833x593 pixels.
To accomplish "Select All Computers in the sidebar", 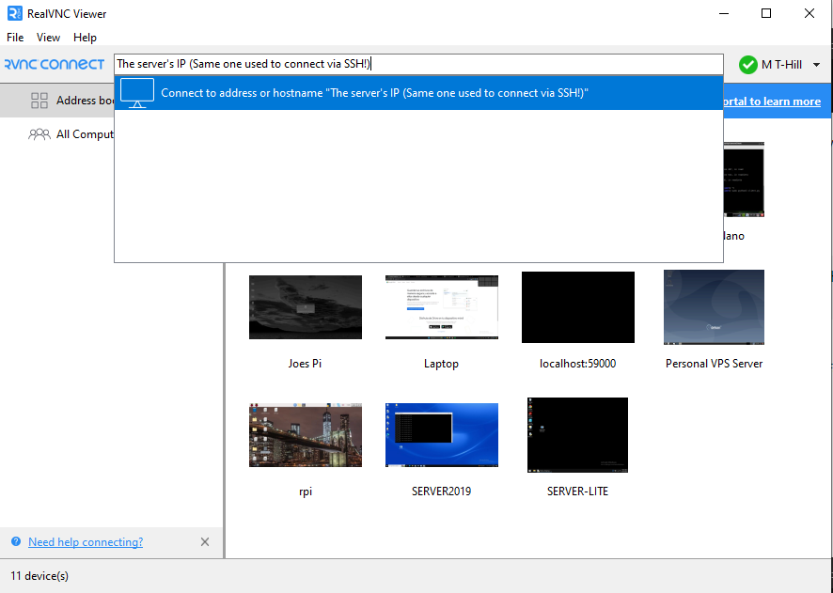I will coord(56,134).
